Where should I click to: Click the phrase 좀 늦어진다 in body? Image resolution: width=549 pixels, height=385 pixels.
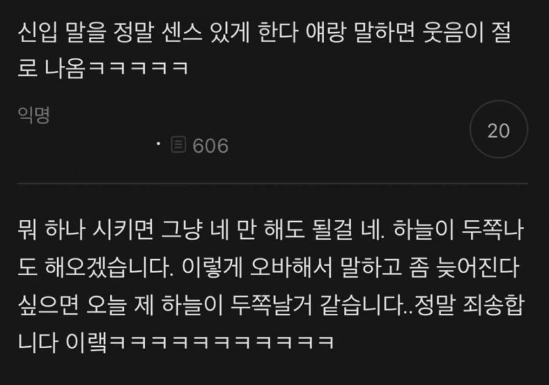[464, 268]
